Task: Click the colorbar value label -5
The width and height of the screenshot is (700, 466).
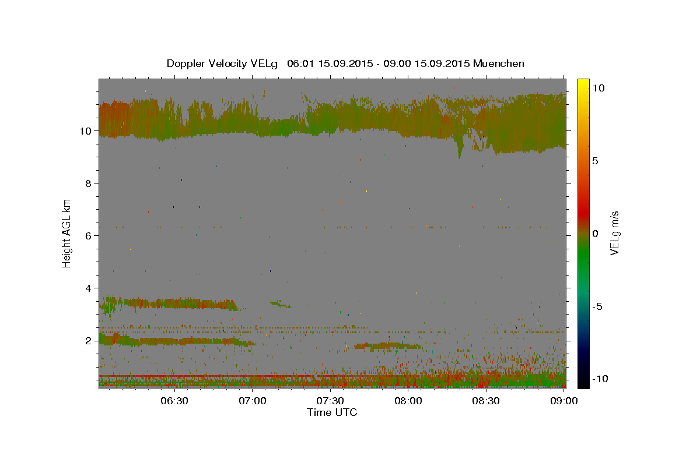Action: (597, 306)
